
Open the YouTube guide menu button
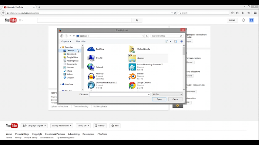tap(21, 20)
